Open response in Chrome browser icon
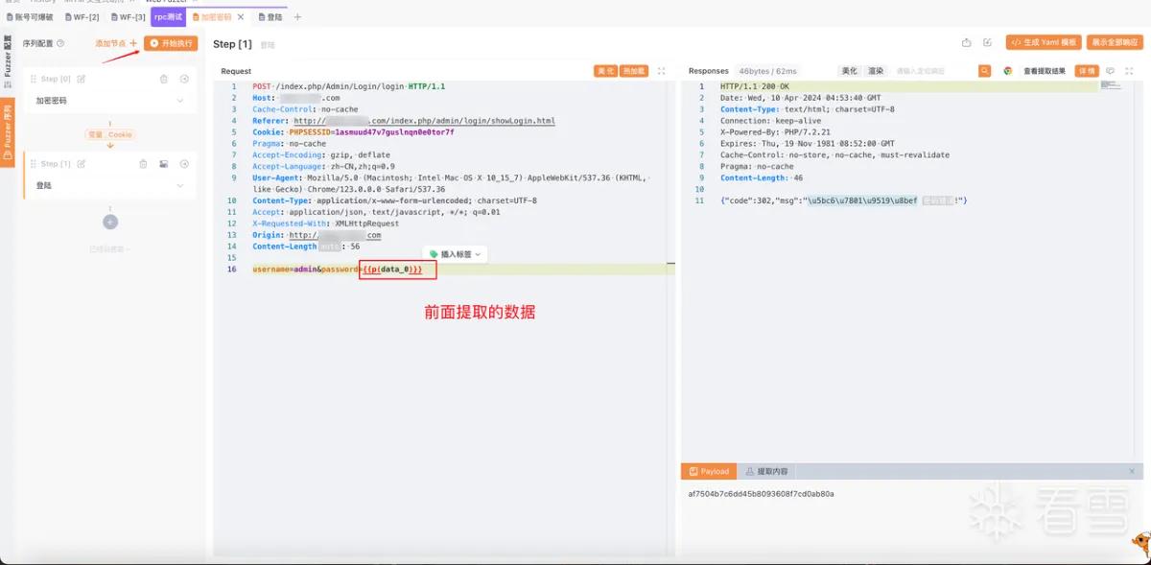 click(x=1008, y=71)
